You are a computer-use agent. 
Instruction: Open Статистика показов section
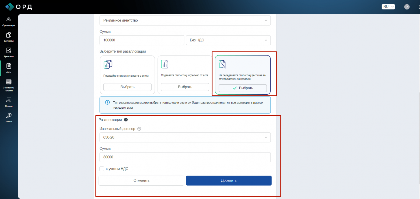tap(9, 85)
